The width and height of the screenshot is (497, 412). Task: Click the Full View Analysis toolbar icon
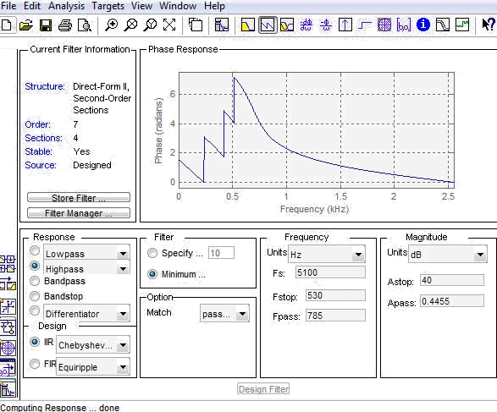[196, 25]
